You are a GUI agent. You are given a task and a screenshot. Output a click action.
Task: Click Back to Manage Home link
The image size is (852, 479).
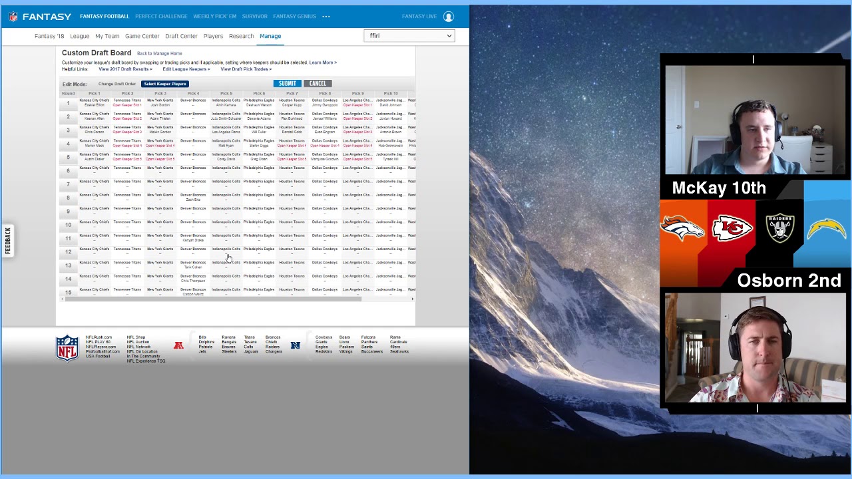160,53
